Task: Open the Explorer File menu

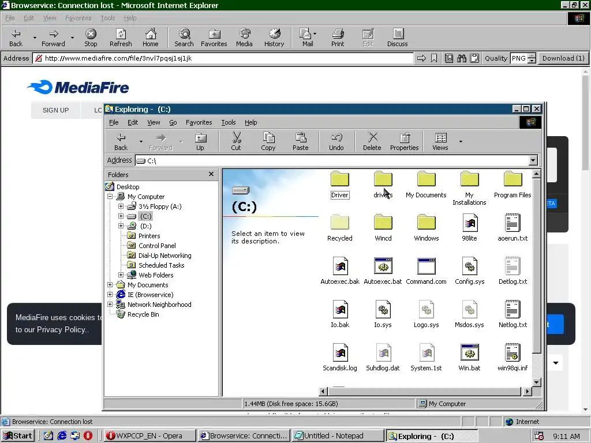Action: click(x=114, y=122)
